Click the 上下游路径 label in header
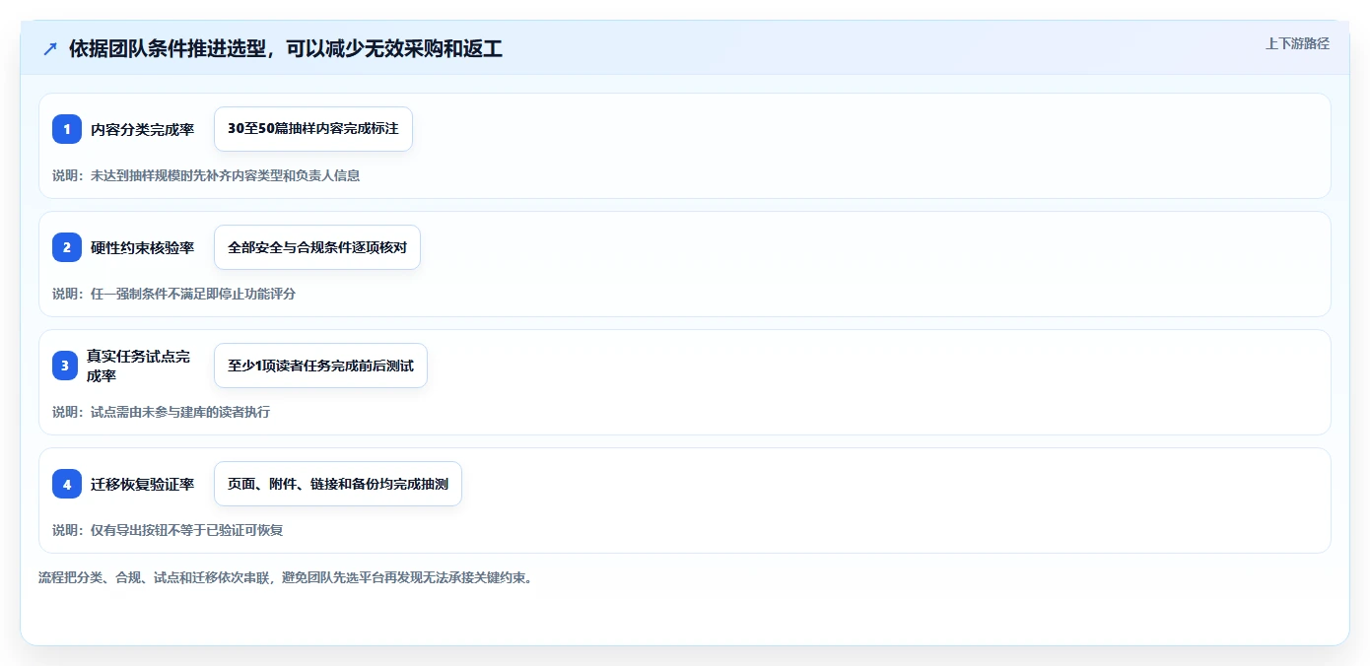Screen dimensions: 1370x666 tap(1297, 43)
